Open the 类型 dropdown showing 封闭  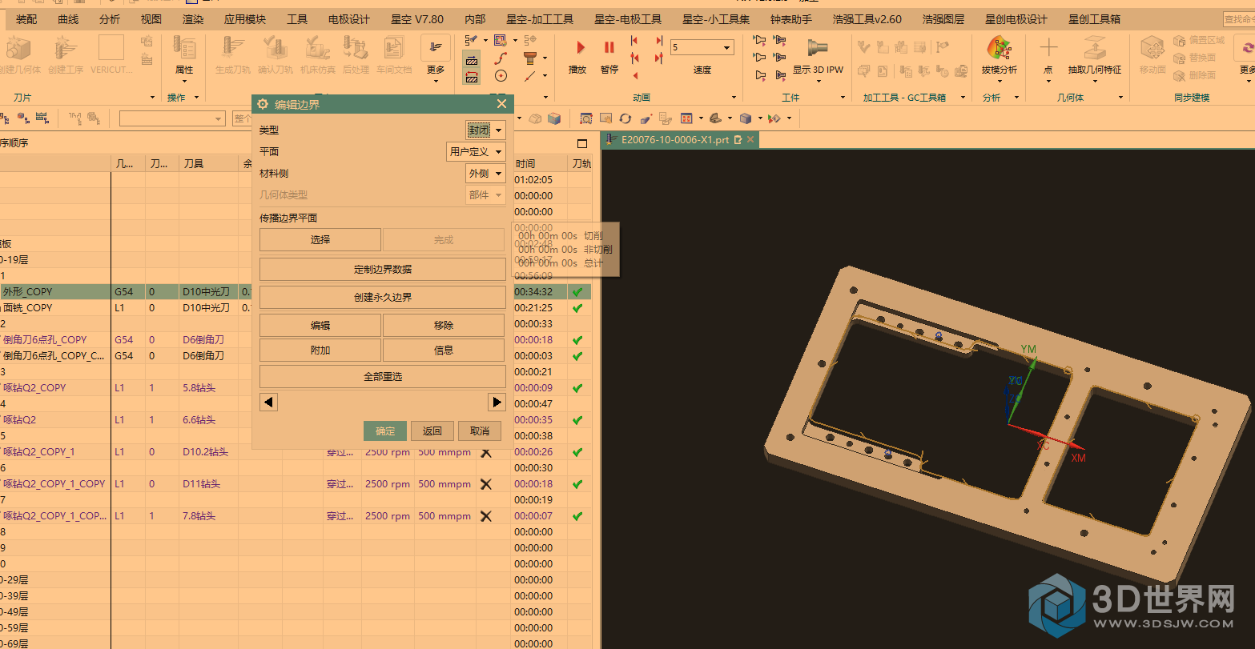pyautogui.click(x=485, y=130)
